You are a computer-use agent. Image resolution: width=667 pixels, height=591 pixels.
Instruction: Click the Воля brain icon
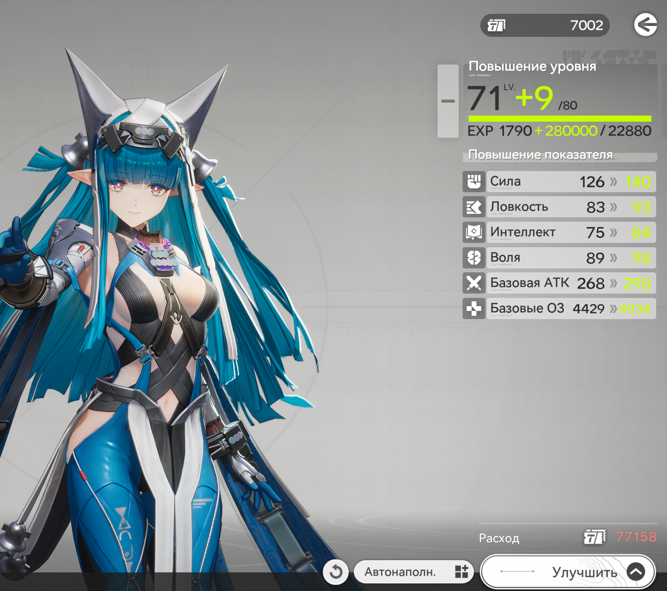click(x=474, y=258)
